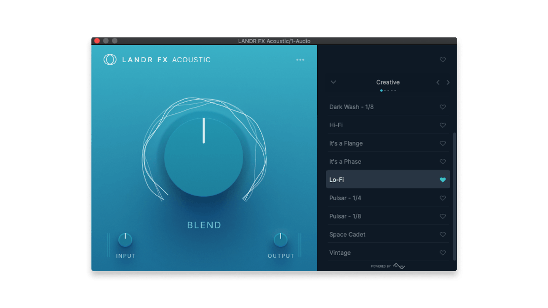Close the plugin window with red button
The width and height of the screenshot is (548, 308).
[97, 41]
